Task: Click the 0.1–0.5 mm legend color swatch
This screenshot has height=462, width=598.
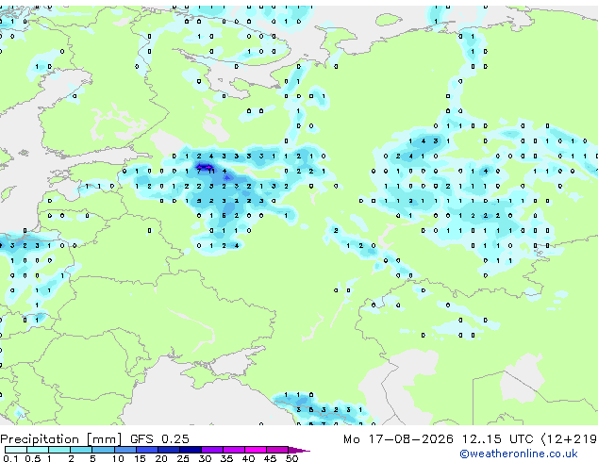Action: 16,450
